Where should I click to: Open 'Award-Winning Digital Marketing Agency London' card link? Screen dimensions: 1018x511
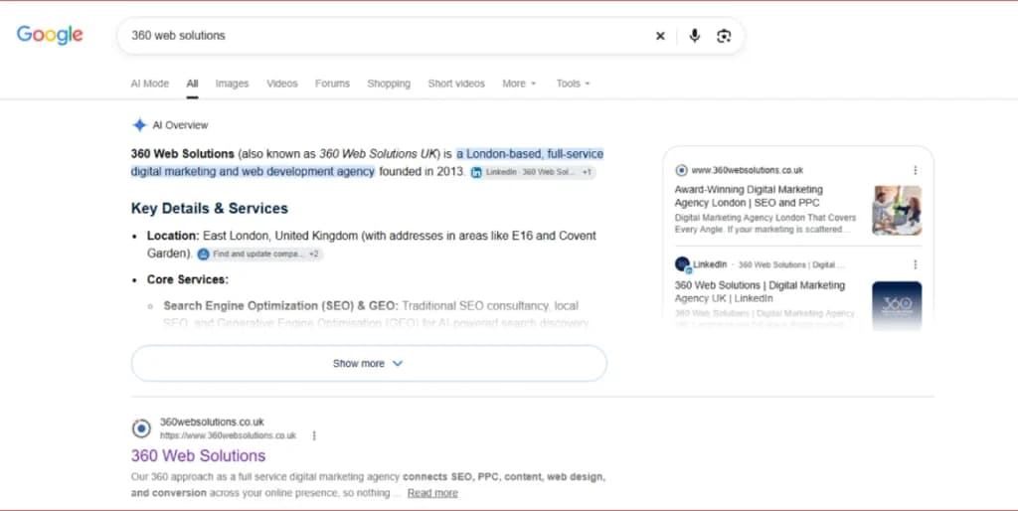coord(749,196)
